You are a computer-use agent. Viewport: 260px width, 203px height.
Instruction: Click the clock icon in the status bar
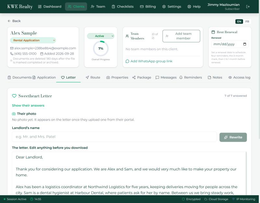pyautogui.click(x=32, y=199)
